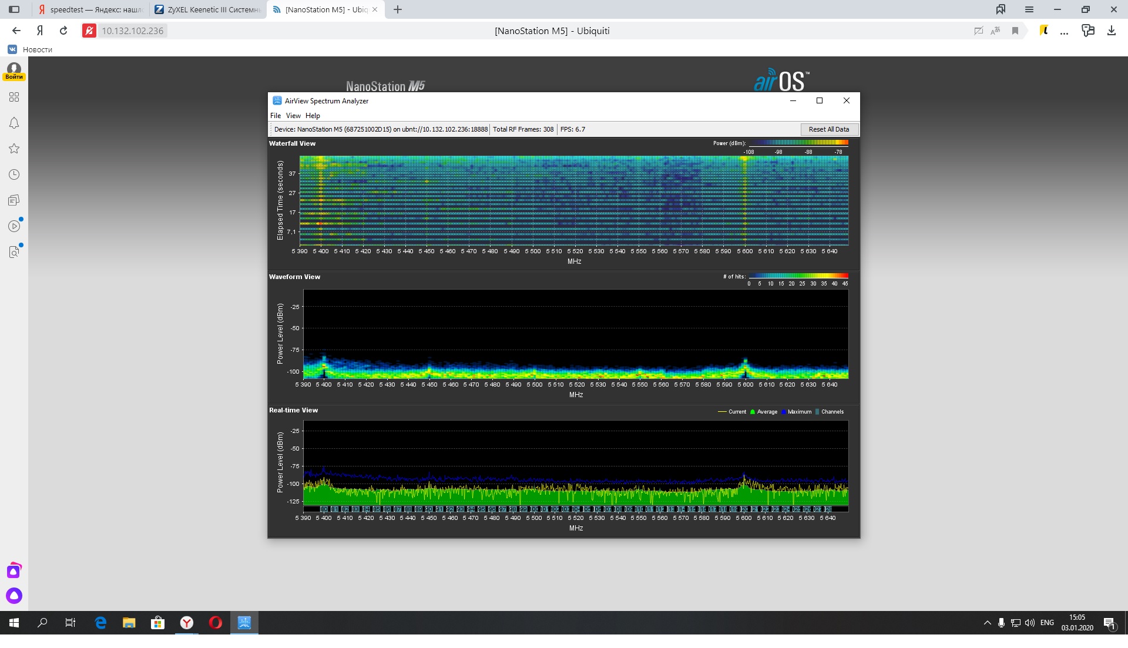The width and height of the screenshot is (1128, 648).
Task: Click the Average legend entry
Action: (x=764, y=412)
